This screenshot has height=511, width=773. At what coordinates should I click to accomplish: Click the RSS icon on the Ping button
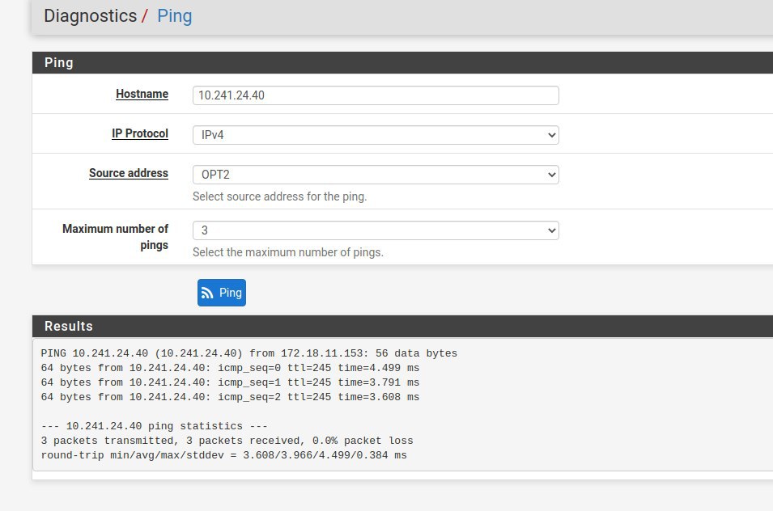(207, 293)
